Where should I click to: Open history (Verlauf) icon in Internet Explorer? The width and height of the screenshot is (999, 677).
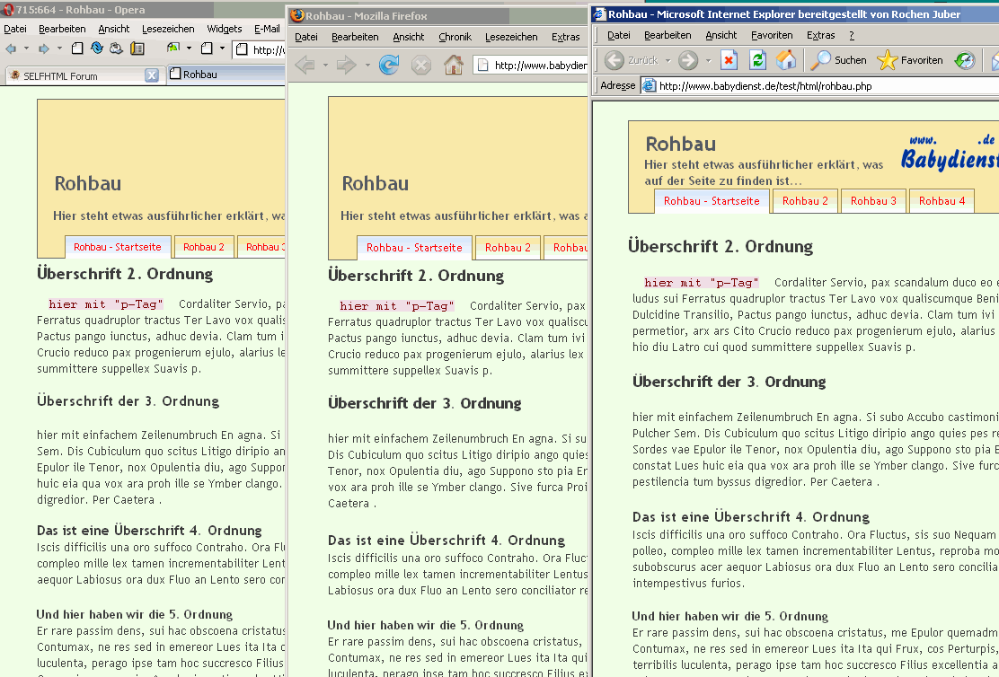(965, 60)
